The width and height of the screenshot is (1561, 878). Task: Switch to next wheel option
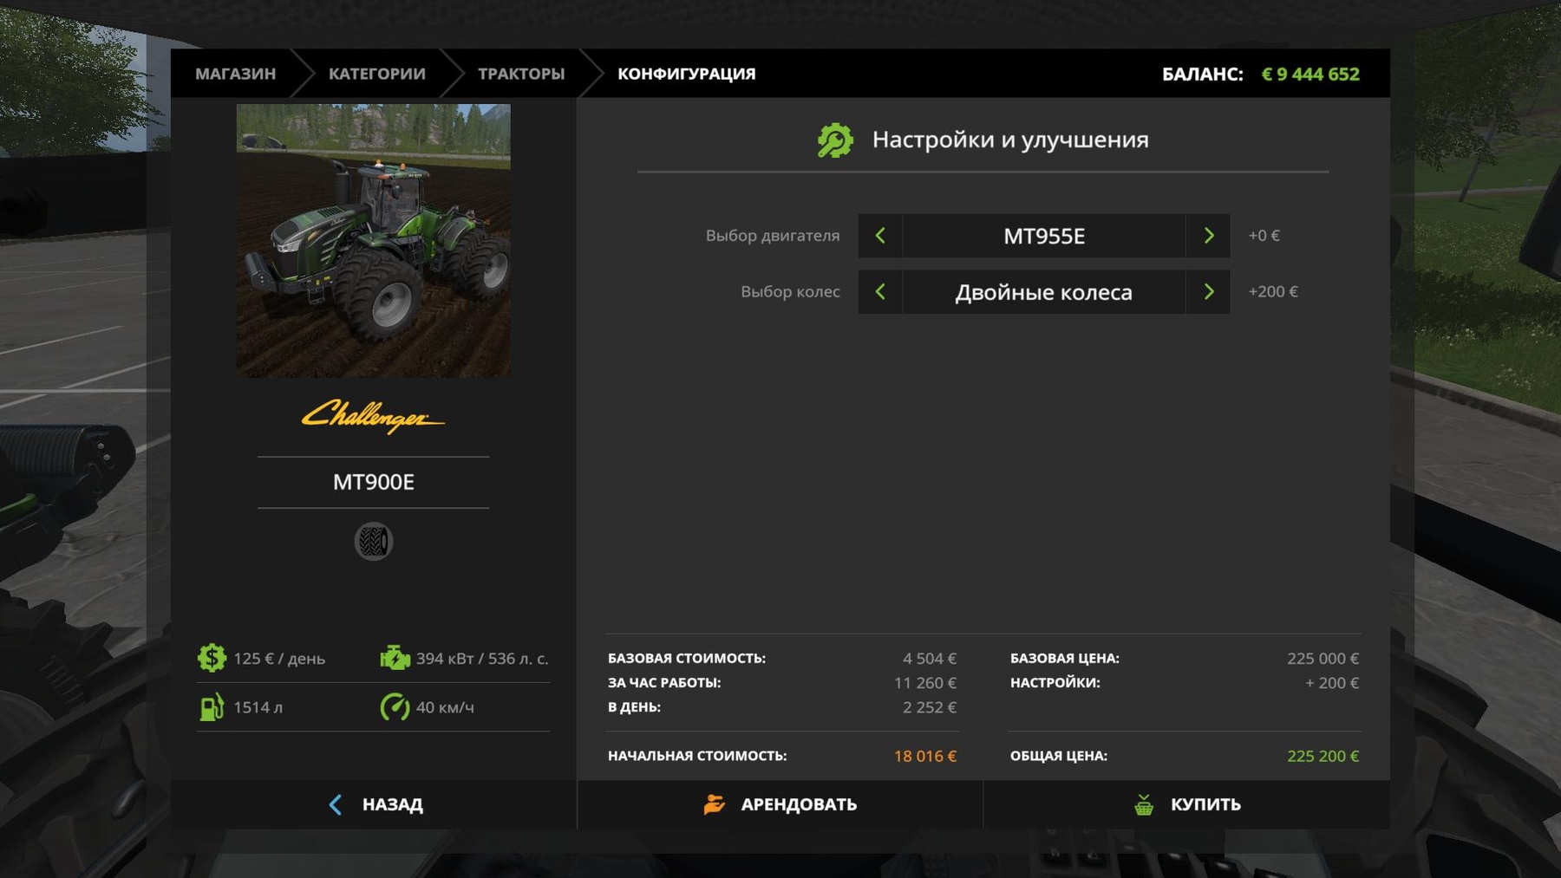1208,292
